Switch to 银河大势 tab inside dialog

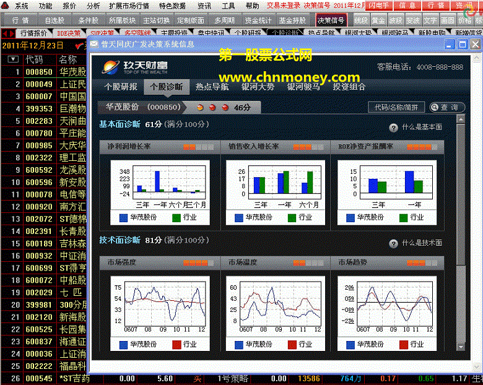[x=258, y=87]
